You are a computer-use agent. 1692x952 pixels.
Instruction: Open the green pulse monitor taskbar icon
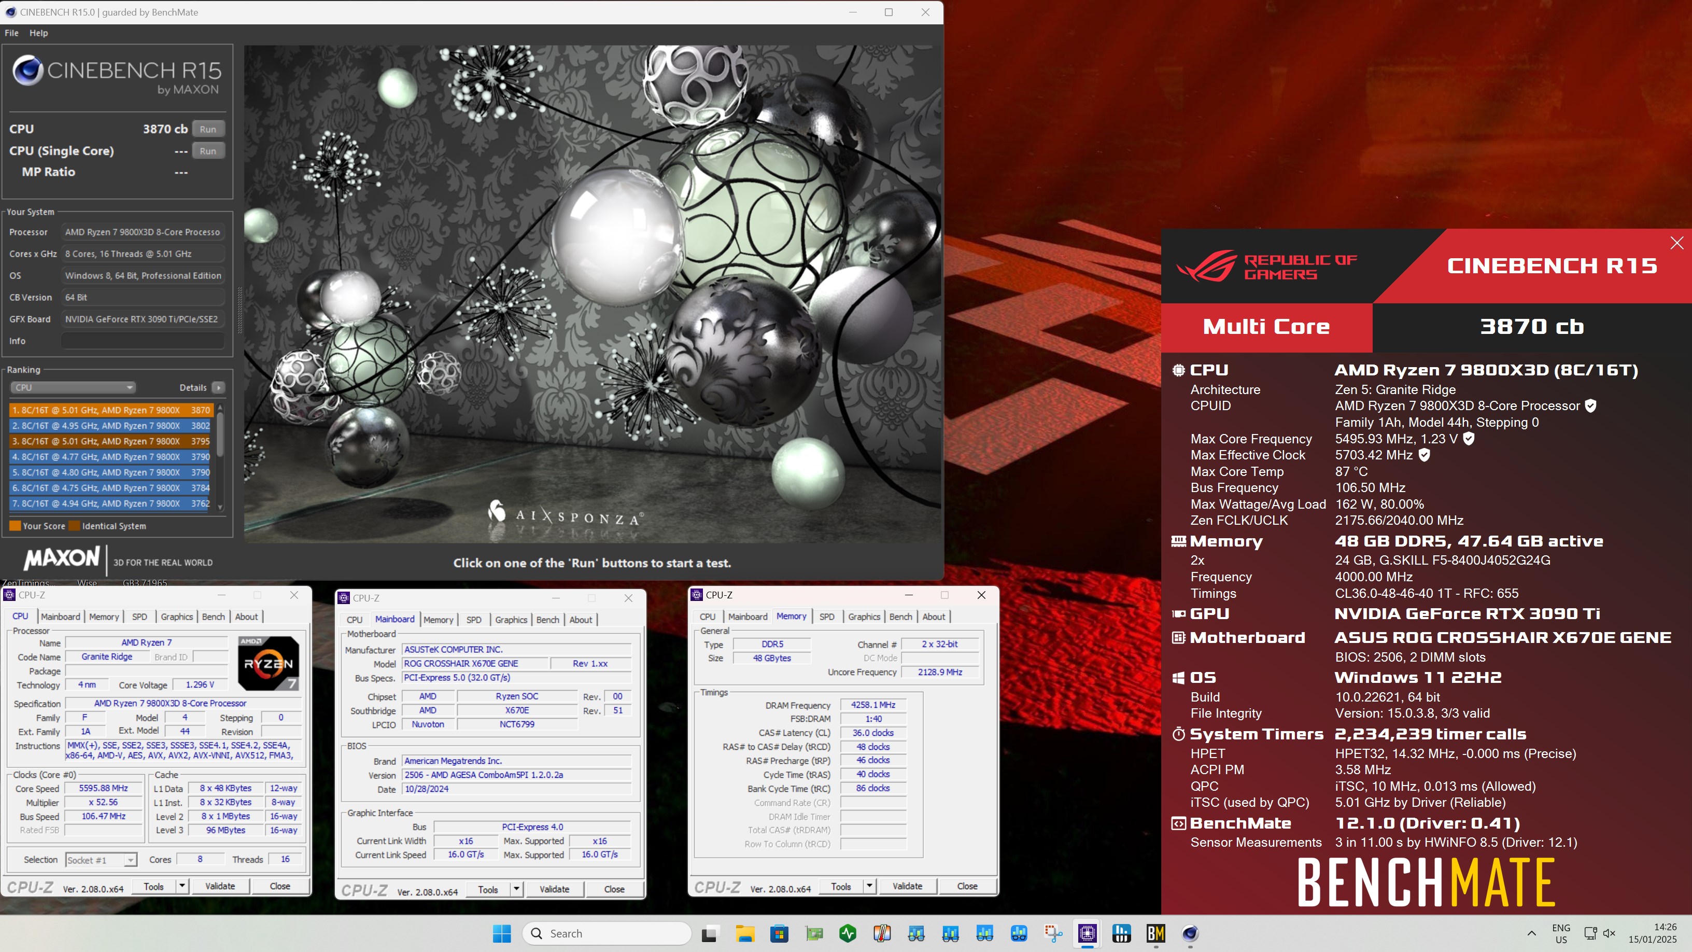tap(848, 934)
